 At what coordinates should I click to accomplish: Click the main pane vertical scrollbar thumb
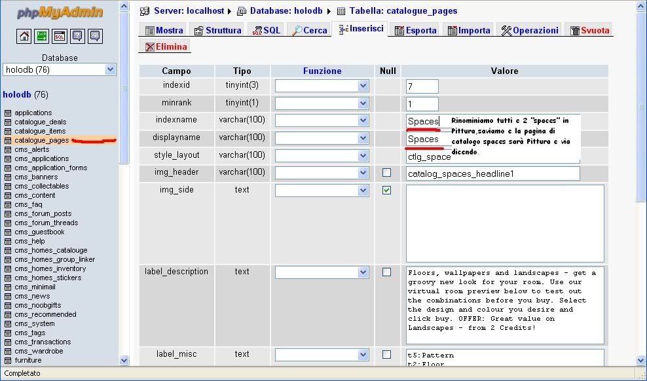tap(641, 106)
